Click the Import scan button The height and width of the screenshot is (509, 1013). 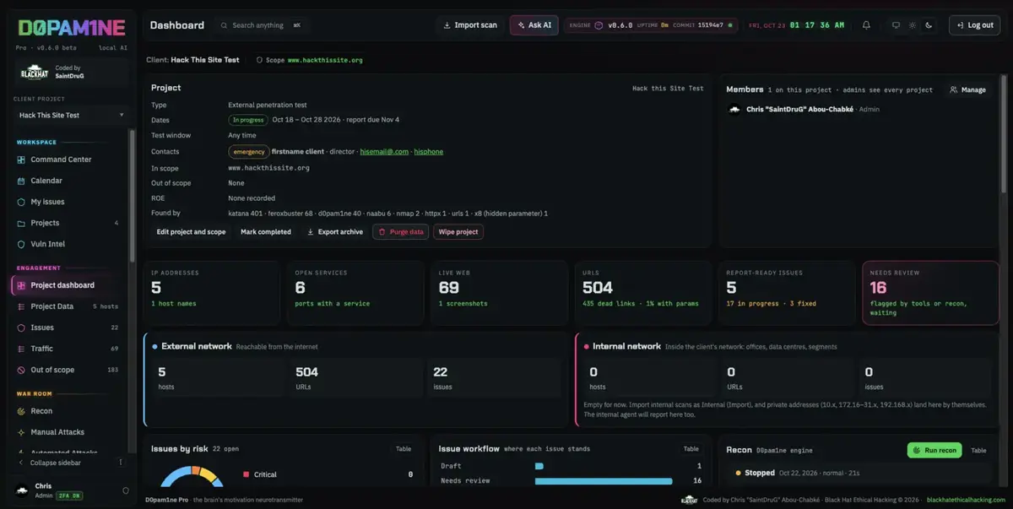click(470, 25)
